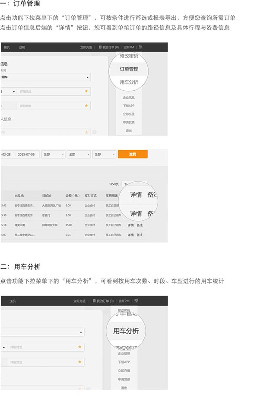Click 详情 in the 0.01 order row

[x=130, y=235]
